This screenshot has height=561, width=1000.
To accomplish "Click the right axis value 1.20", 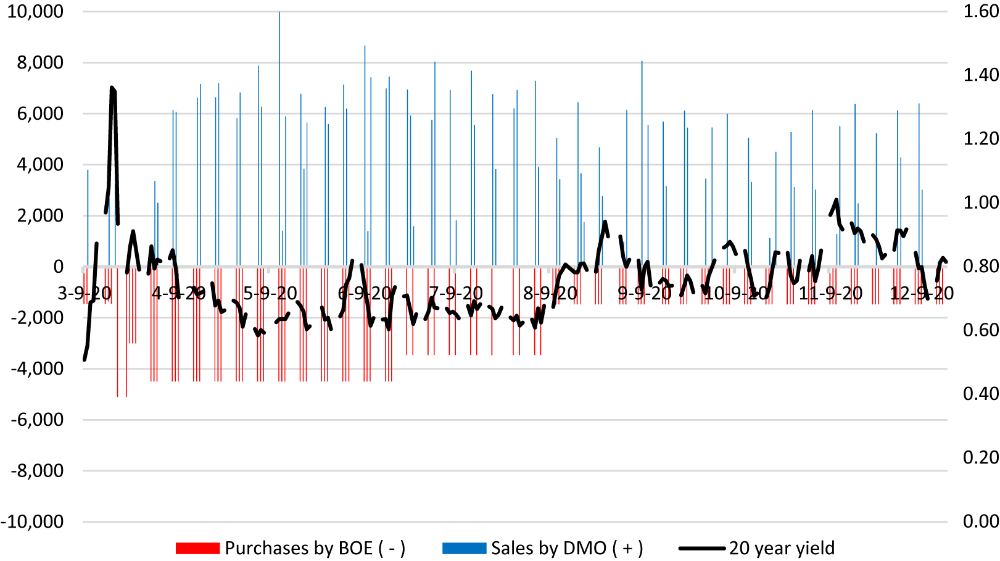I will pyautogui.click(x=981, y=139).
